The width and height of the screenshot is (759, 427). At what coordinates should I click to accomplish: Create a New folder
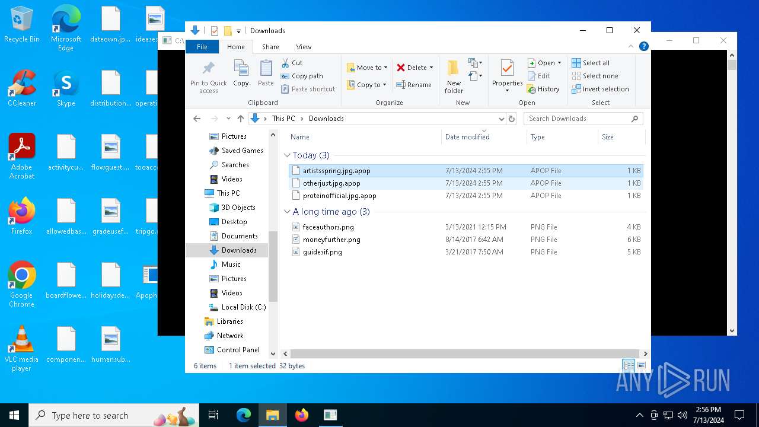click(454, 76)
